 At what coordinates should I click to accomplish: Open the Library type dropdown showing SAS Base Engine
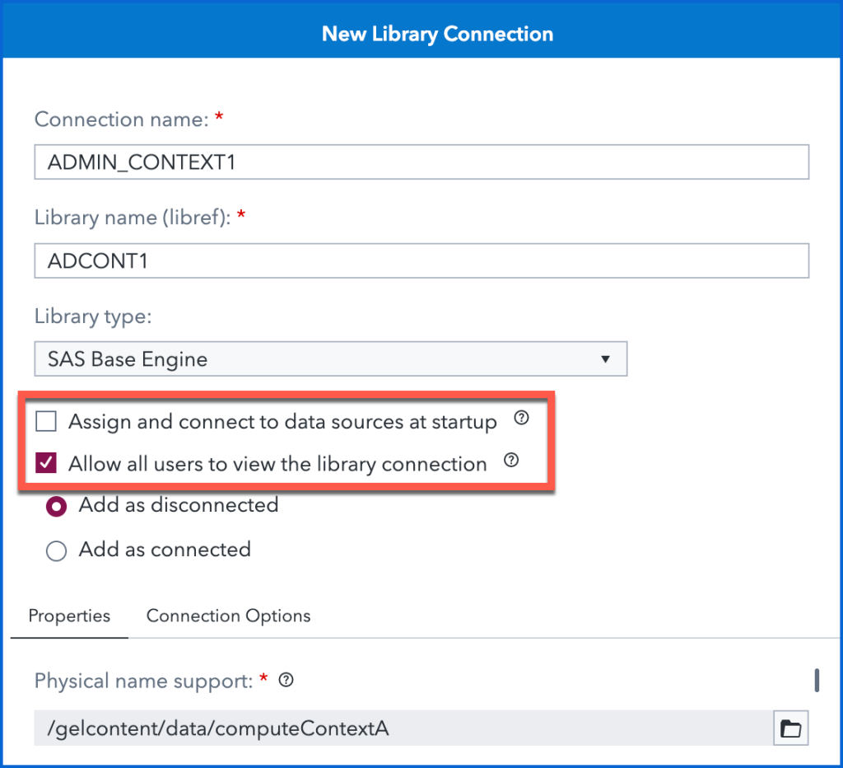coord(330,359)
